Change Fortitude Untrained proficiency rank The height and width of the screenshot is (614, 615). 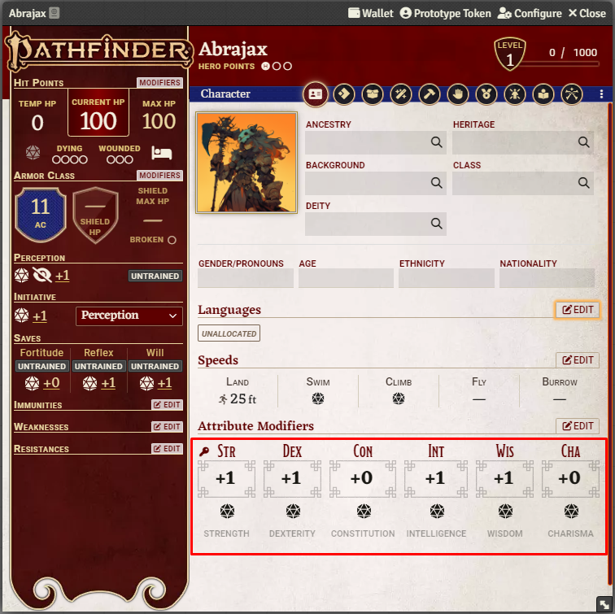click(x=42, y=366)
